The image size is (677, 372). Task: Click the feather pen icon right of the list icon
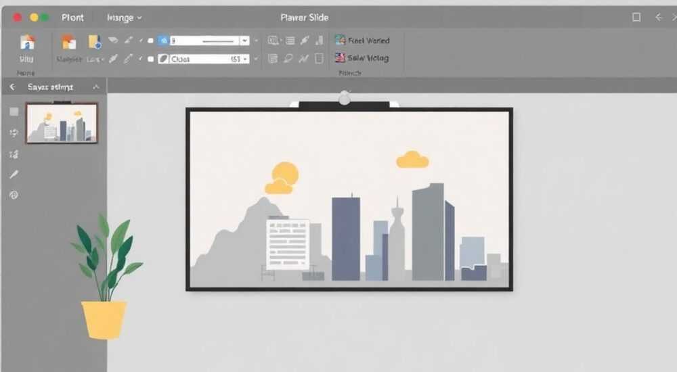pyautogui.click(x=305, y=41)
